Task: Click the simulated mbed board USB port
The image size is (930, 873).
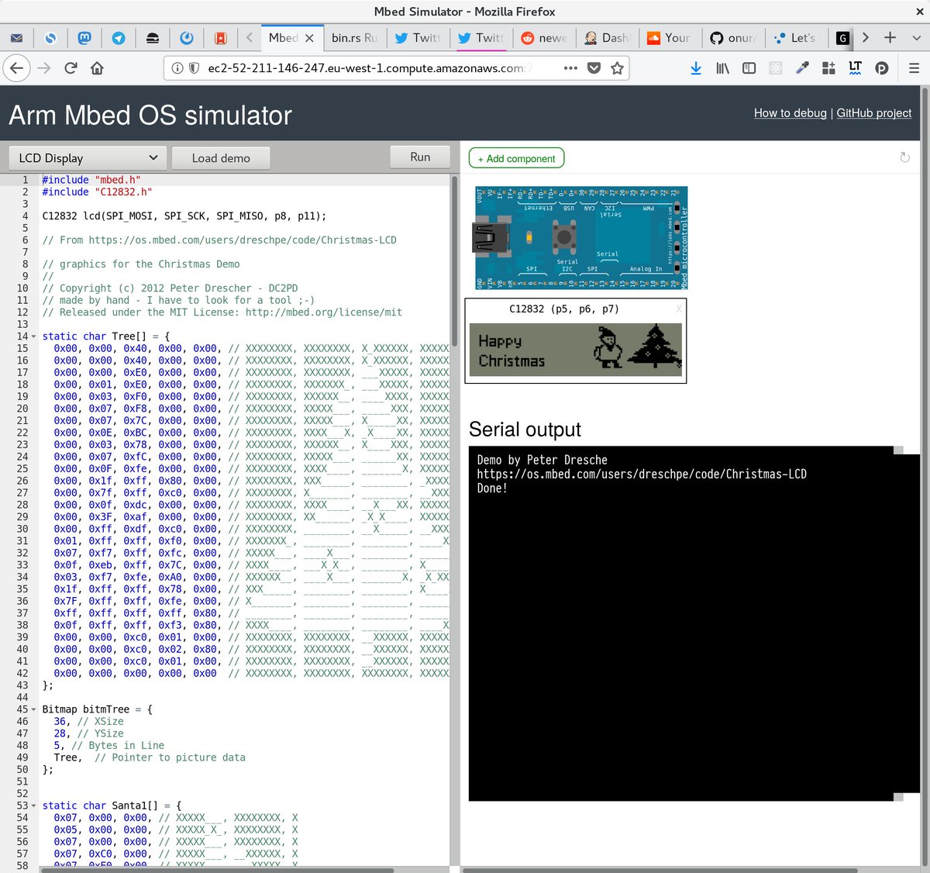Action: click(x=491, y=237)
